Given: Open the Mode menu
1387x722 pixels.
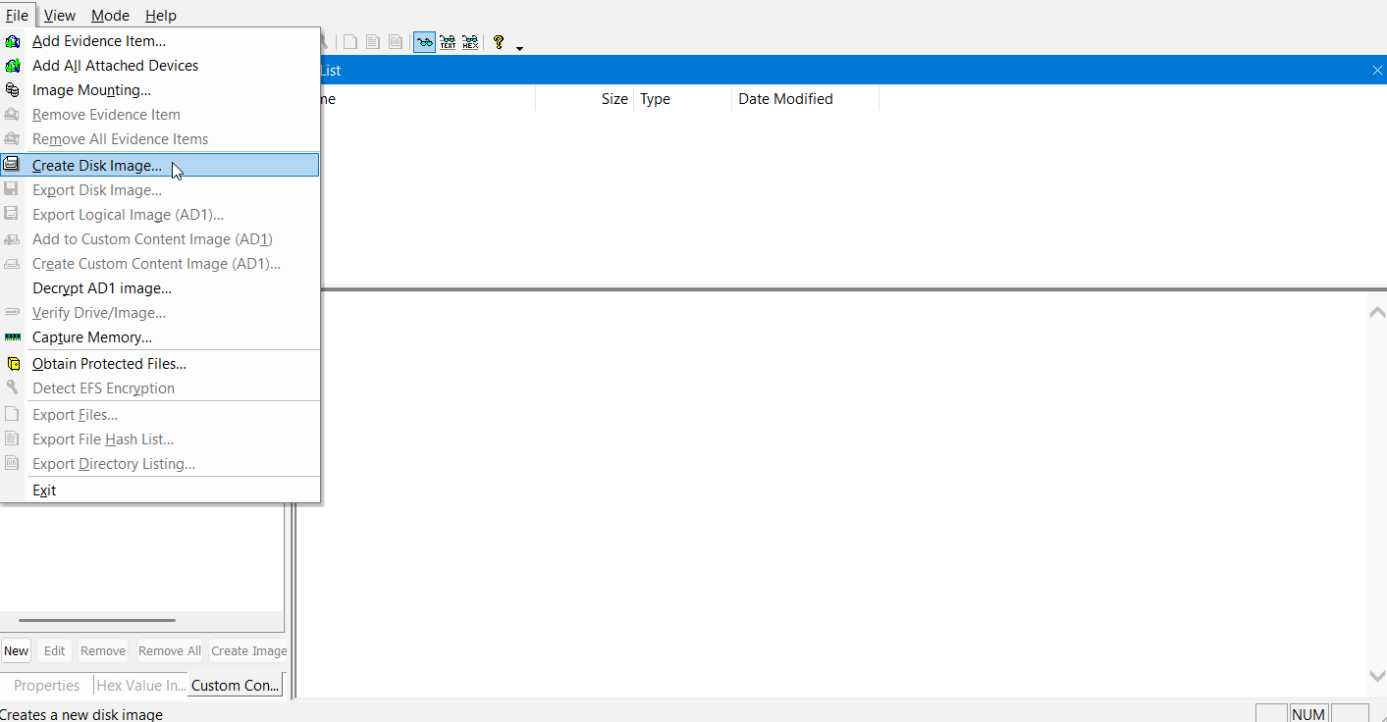Looking at the screenshot, I should [110, 15].
